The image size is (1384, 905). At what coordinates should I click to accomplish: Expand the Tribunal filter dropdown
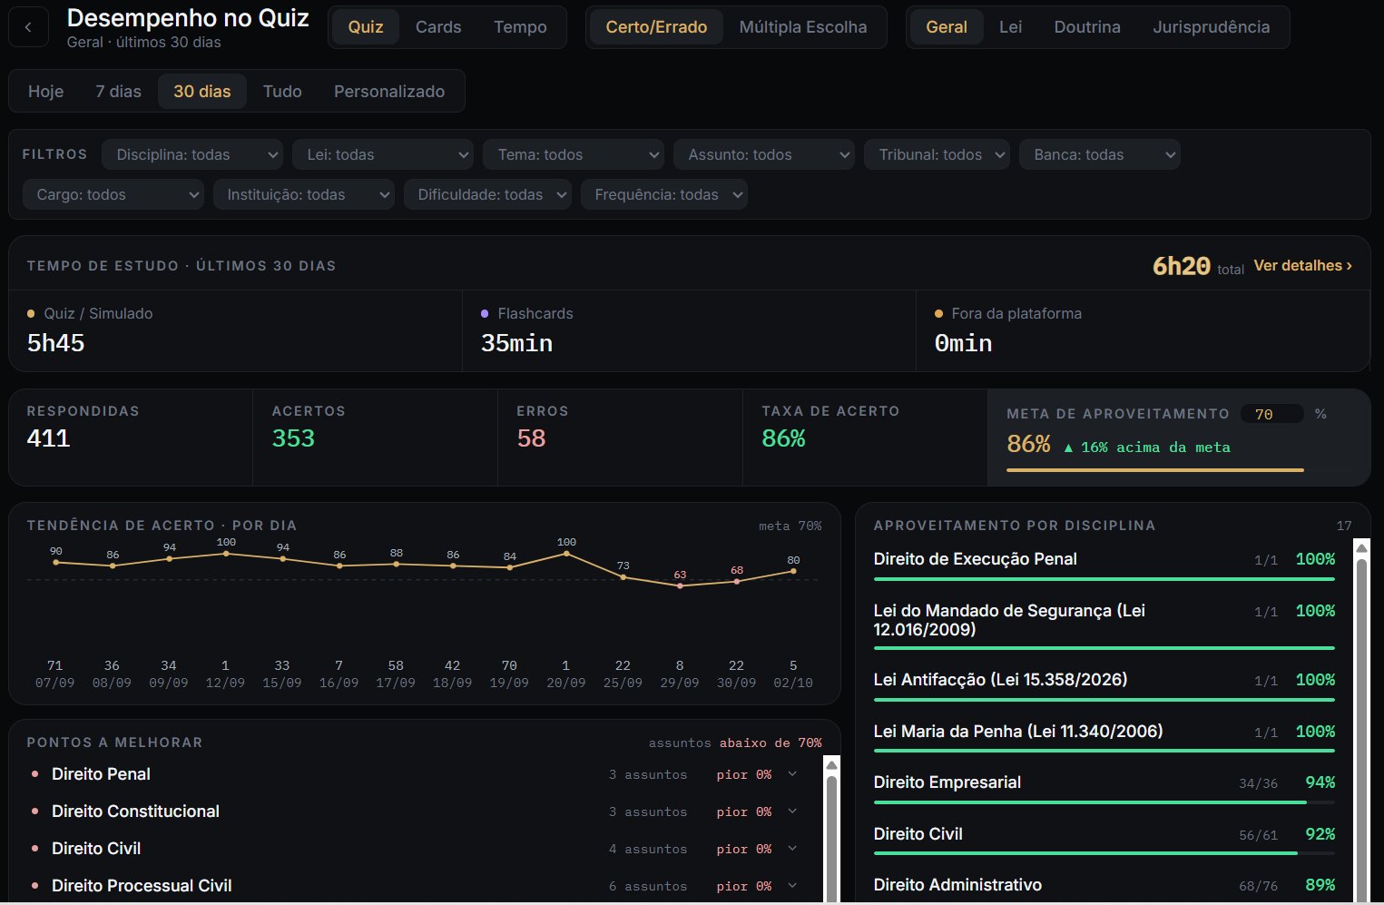click(937, 155)
